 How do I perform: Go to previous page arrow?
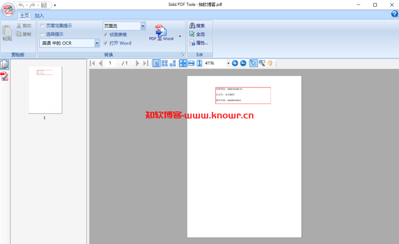click(100, 63)
